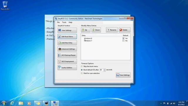This screenshot has height=106, width=188.
Task: Open the Tools menu
Action: click(x=64, y=22)
